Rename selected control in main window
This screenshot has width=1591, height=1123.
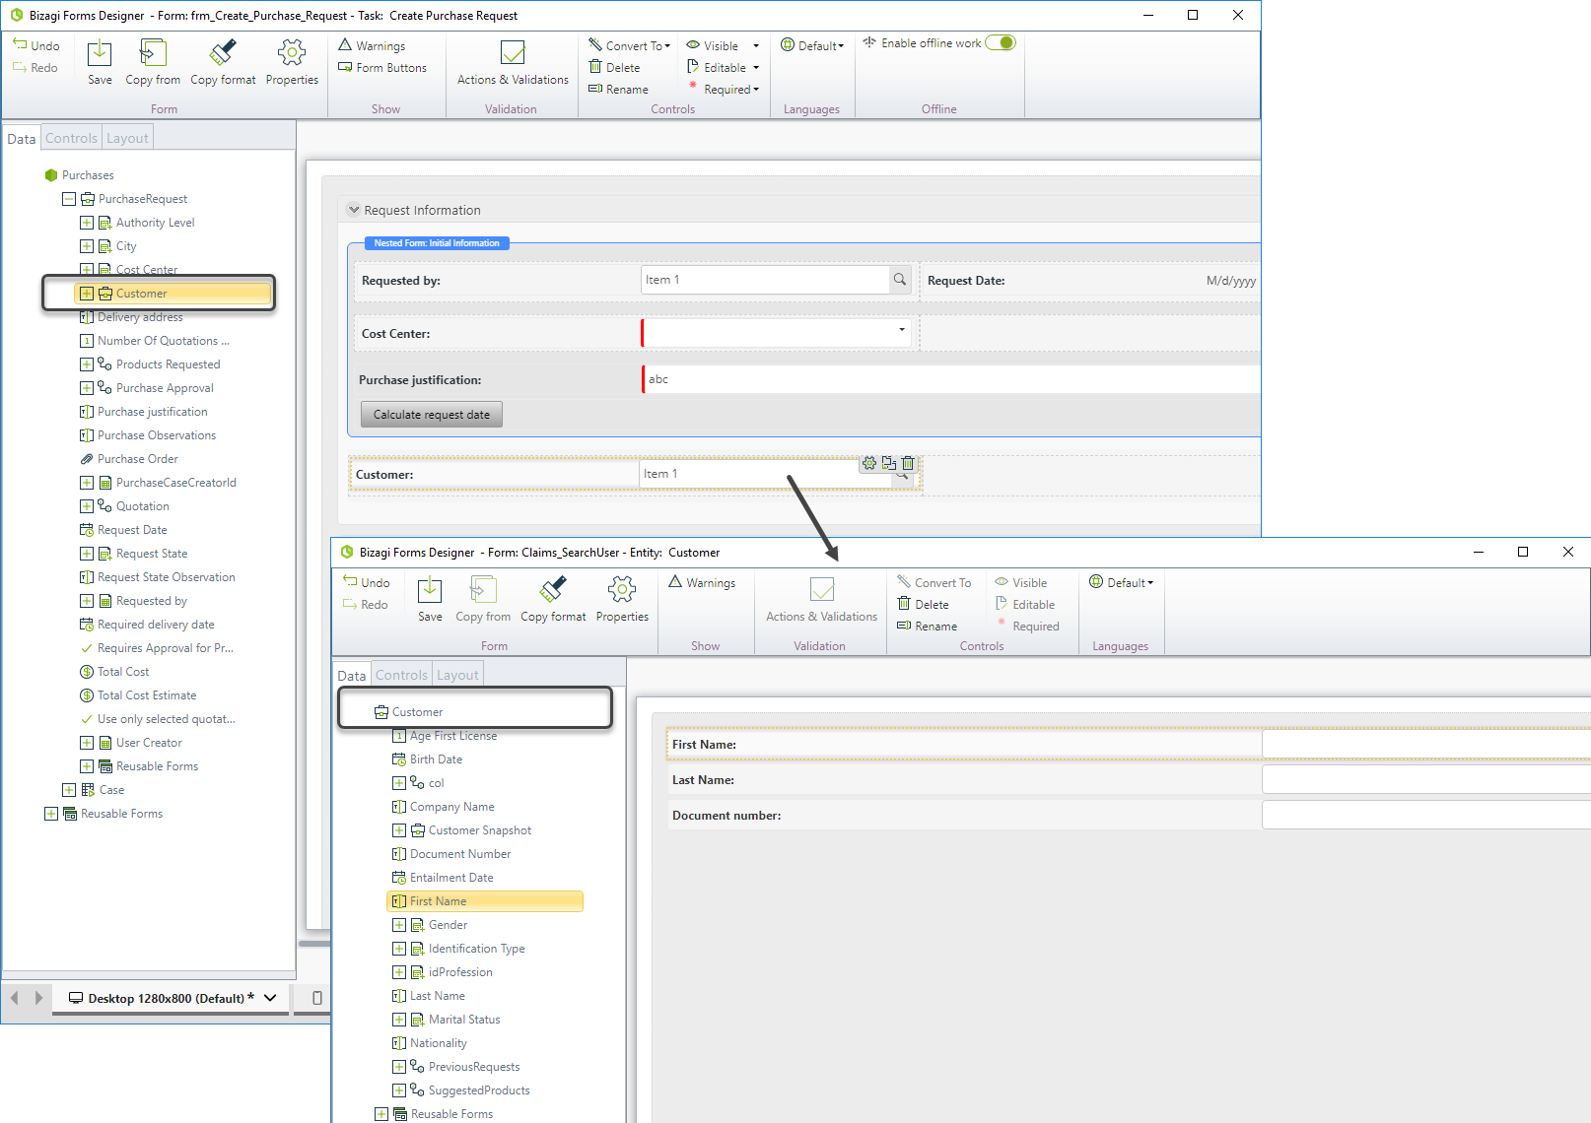[618, 89]
